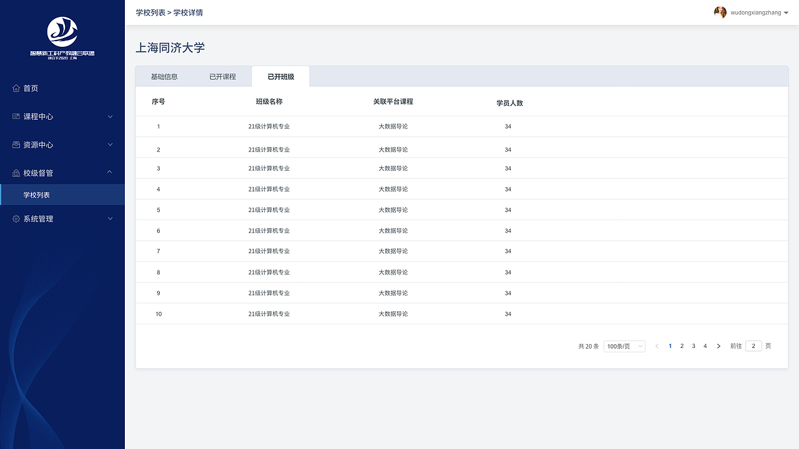
Task: Go to pagination page 3
Action: point(693,345)
